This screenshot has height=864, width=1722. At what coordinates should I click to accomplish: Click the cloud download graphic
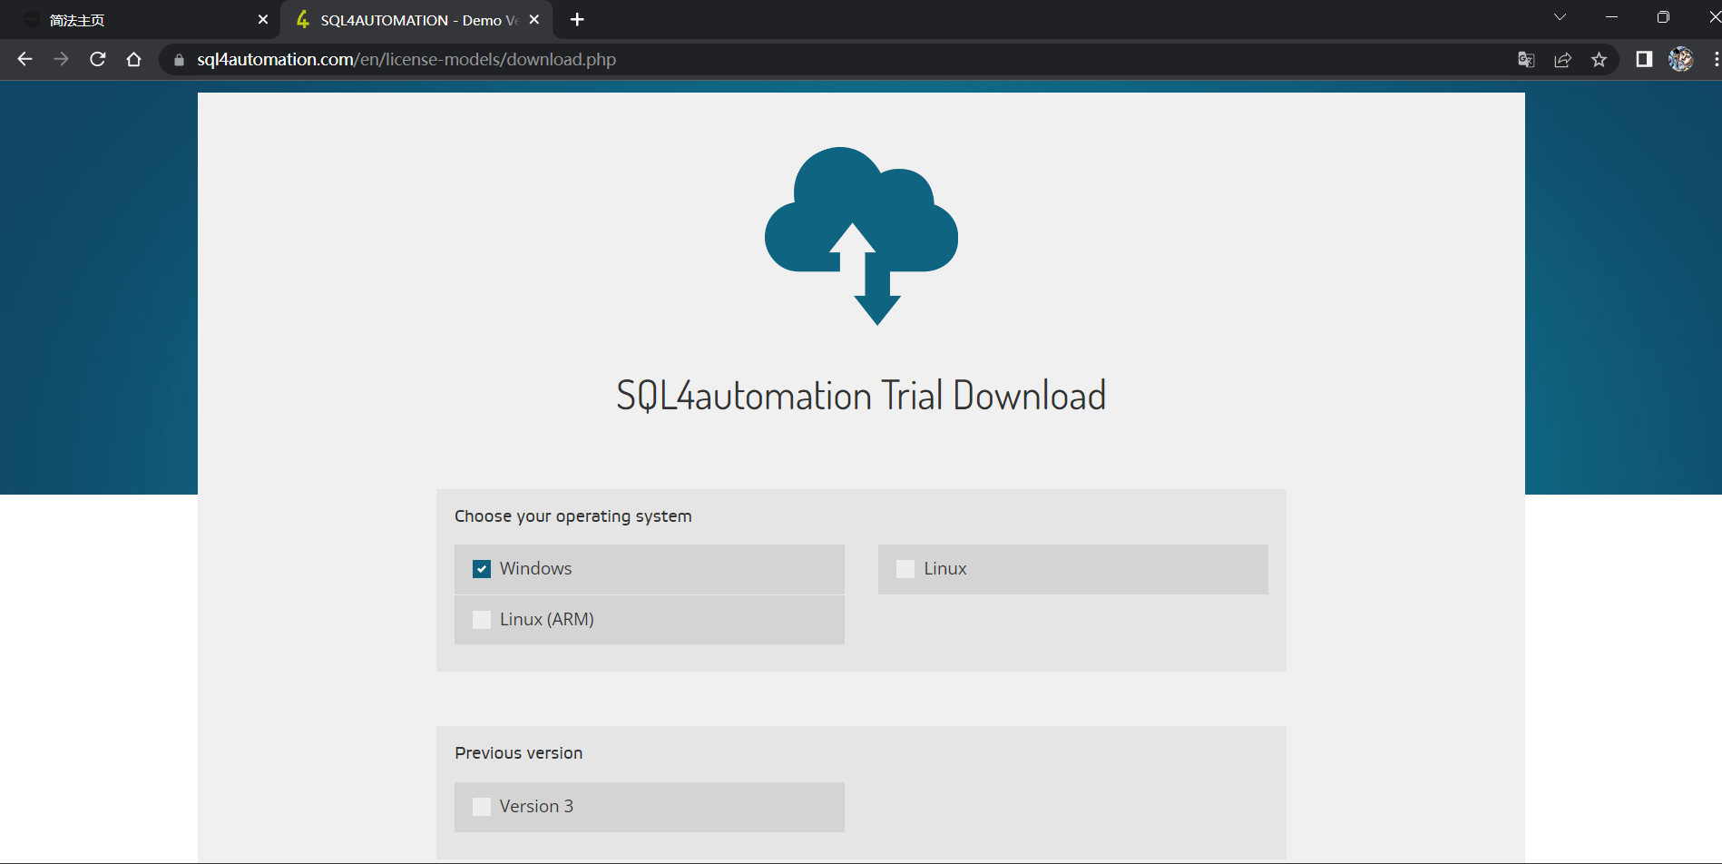point(861,236)
